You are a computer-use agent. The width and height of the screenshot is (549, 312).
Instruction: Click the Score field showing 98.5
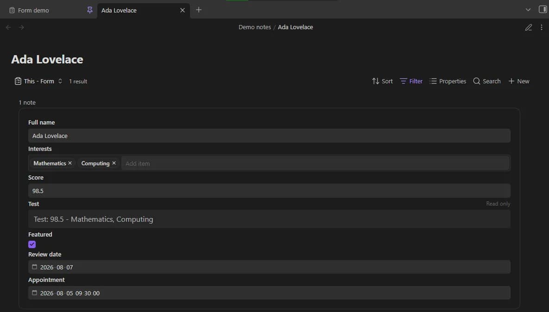[269, 191]
